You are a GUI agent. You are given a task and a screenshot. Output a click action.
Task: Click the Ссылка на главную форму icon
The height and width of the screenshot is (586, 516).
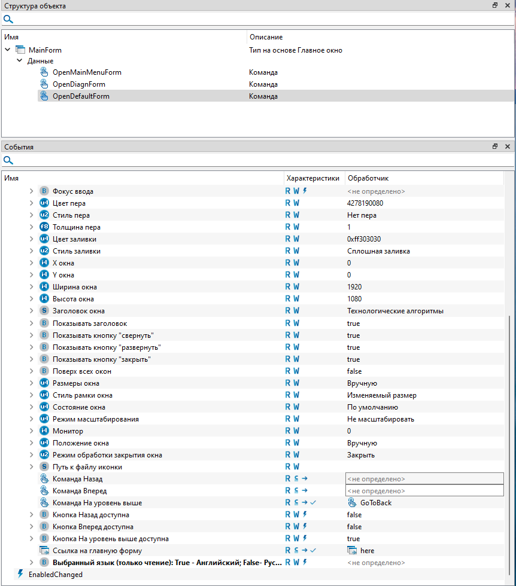click(44, 551)
